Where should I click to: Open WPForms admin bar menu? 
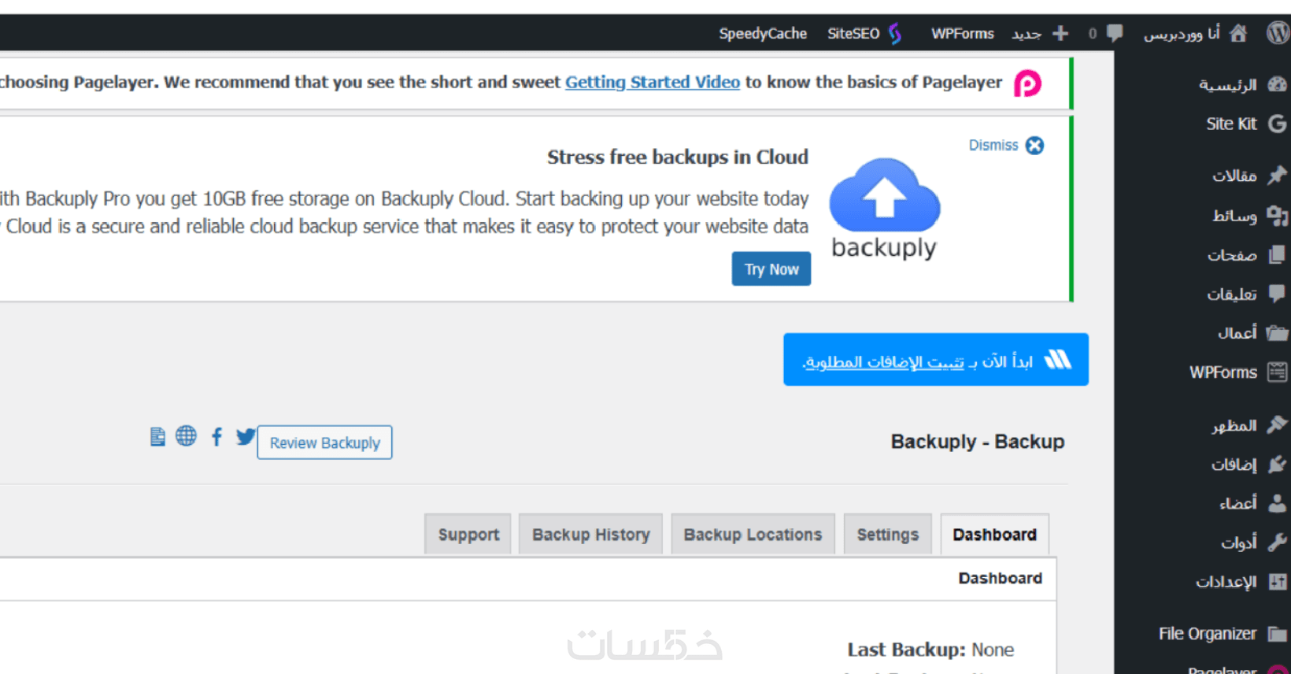tap(963, 33)
